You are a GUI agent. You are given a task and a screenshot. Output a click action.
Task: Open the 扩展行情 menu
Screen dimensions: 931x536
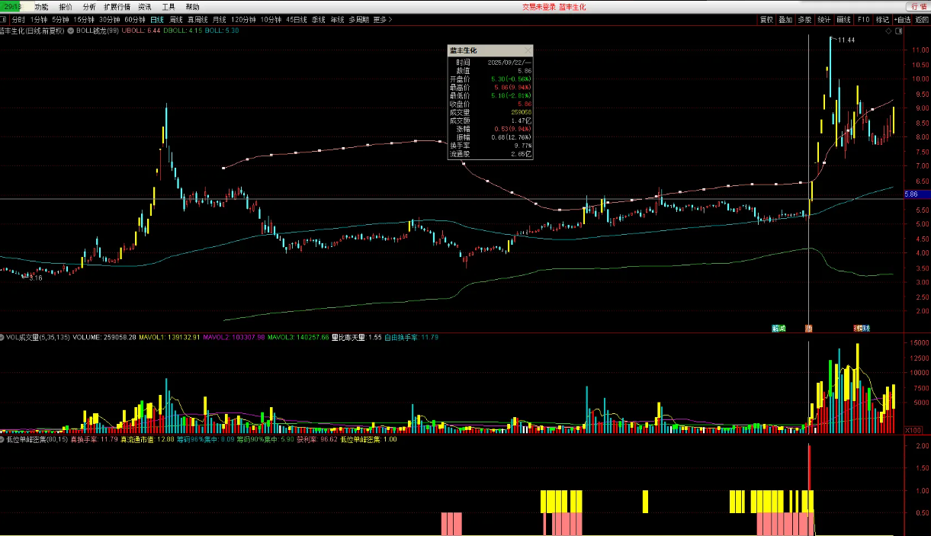(x=117, y=7)
